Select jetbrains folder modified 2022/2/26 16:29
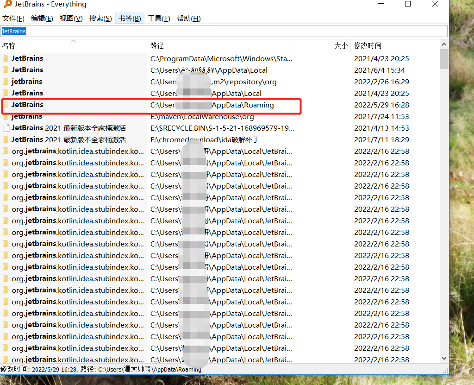Image resolution: width=474 pixels, height=385 pixels. [x=26, y=82]
